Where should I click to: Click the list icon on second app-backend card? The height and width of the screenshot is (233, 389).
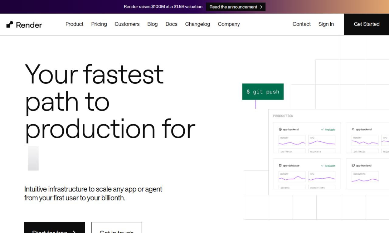point(353,129)
